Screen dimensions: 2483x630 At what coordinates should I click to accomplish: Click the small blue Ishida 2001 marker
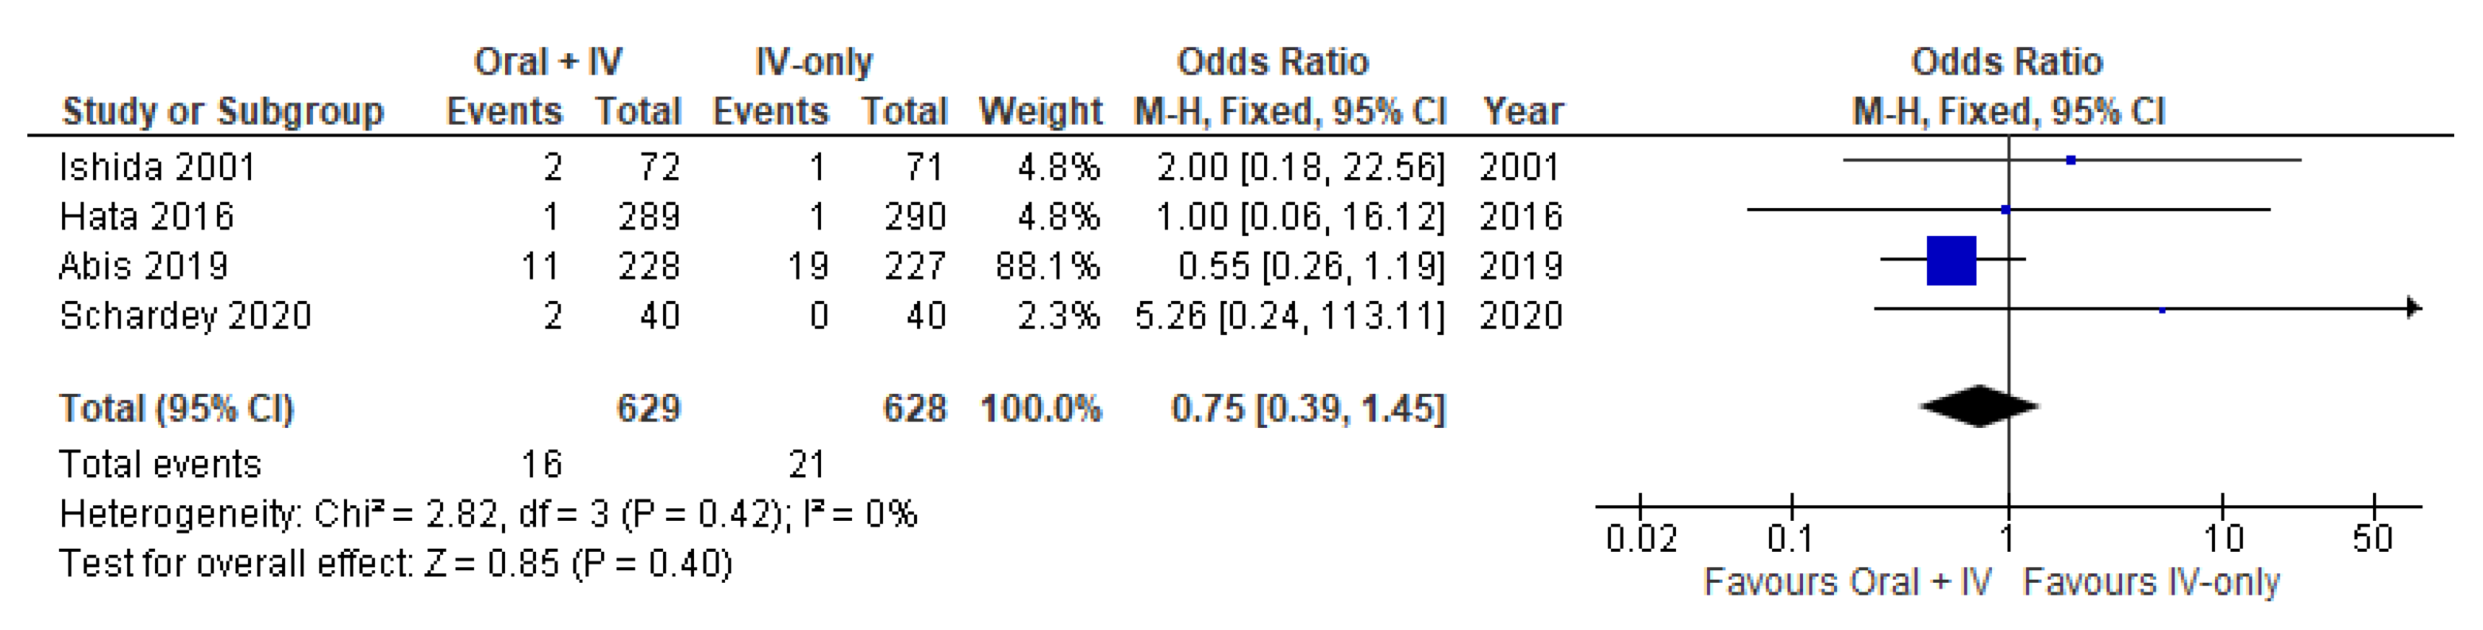2070,160
